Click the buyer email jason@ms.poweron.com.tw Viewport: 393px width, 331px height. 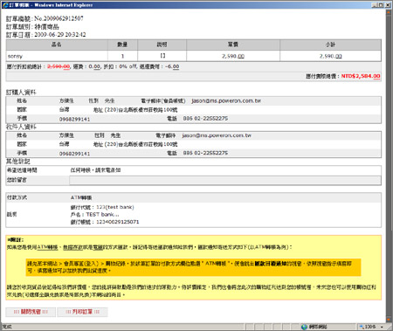pos(226,101)
